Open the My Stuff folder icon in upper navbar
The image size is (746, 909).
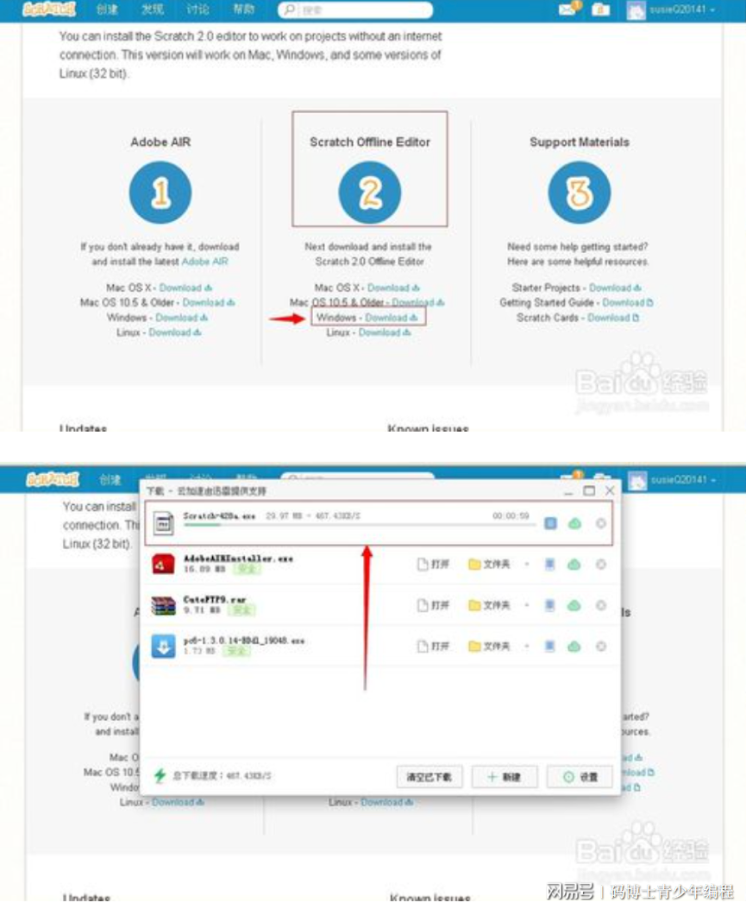[600, 9]
